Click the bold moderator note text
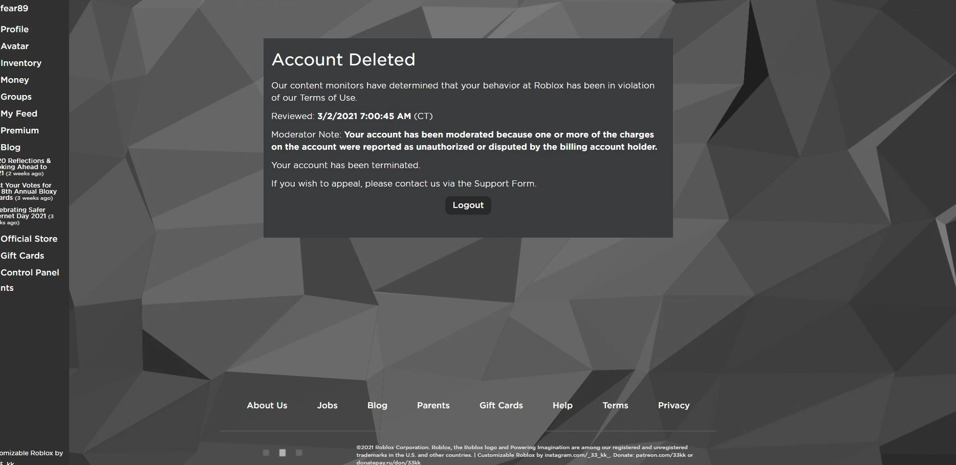This screenshot has width=956, height=465. tap(464, 141)
